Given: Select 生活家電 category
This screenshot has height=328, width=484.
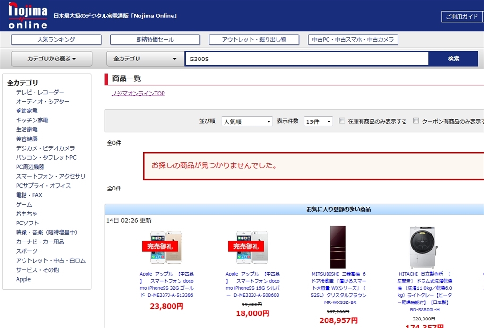Looking at the screenshot, I should [x=27, y=129].
